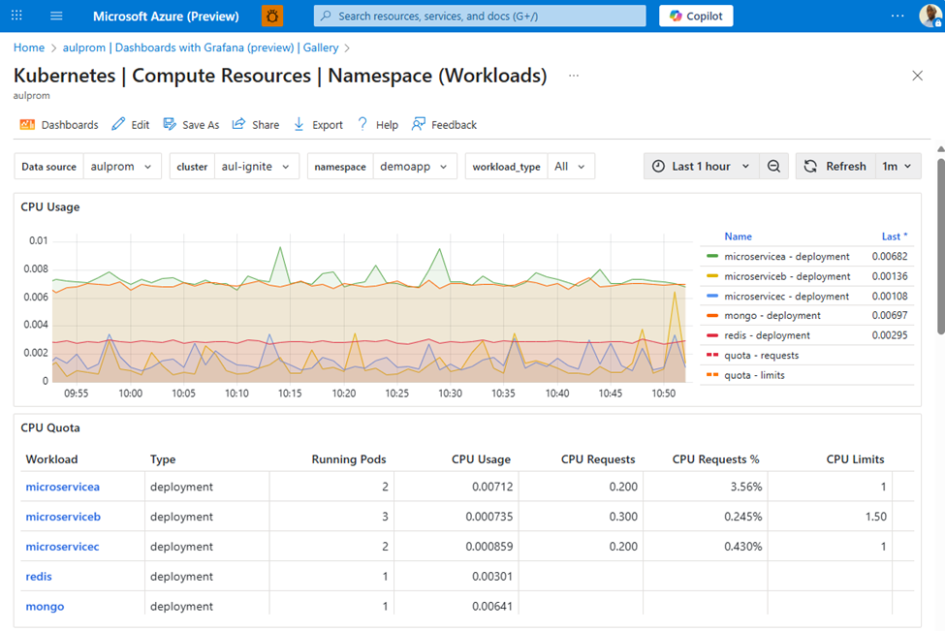Toggle redis - deployment legend series
Screen dimensions: 945x631
click(x=768, y=335)
